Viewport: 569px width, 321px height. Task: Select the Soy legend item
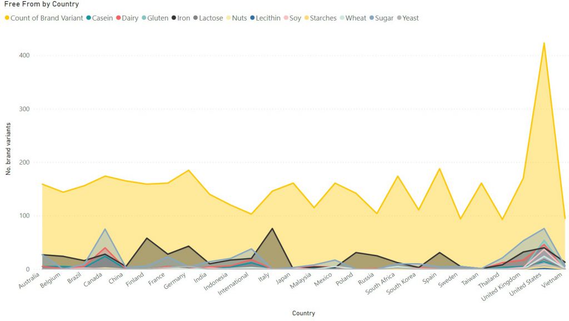(x=292, y=18)
